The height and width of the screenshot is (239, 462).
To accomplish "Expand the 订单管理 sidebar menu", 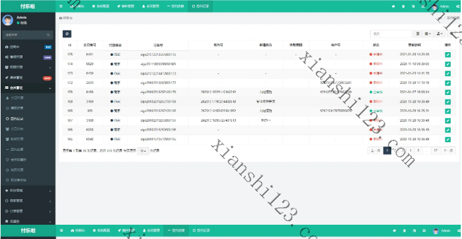I will [x=28, y=211].
